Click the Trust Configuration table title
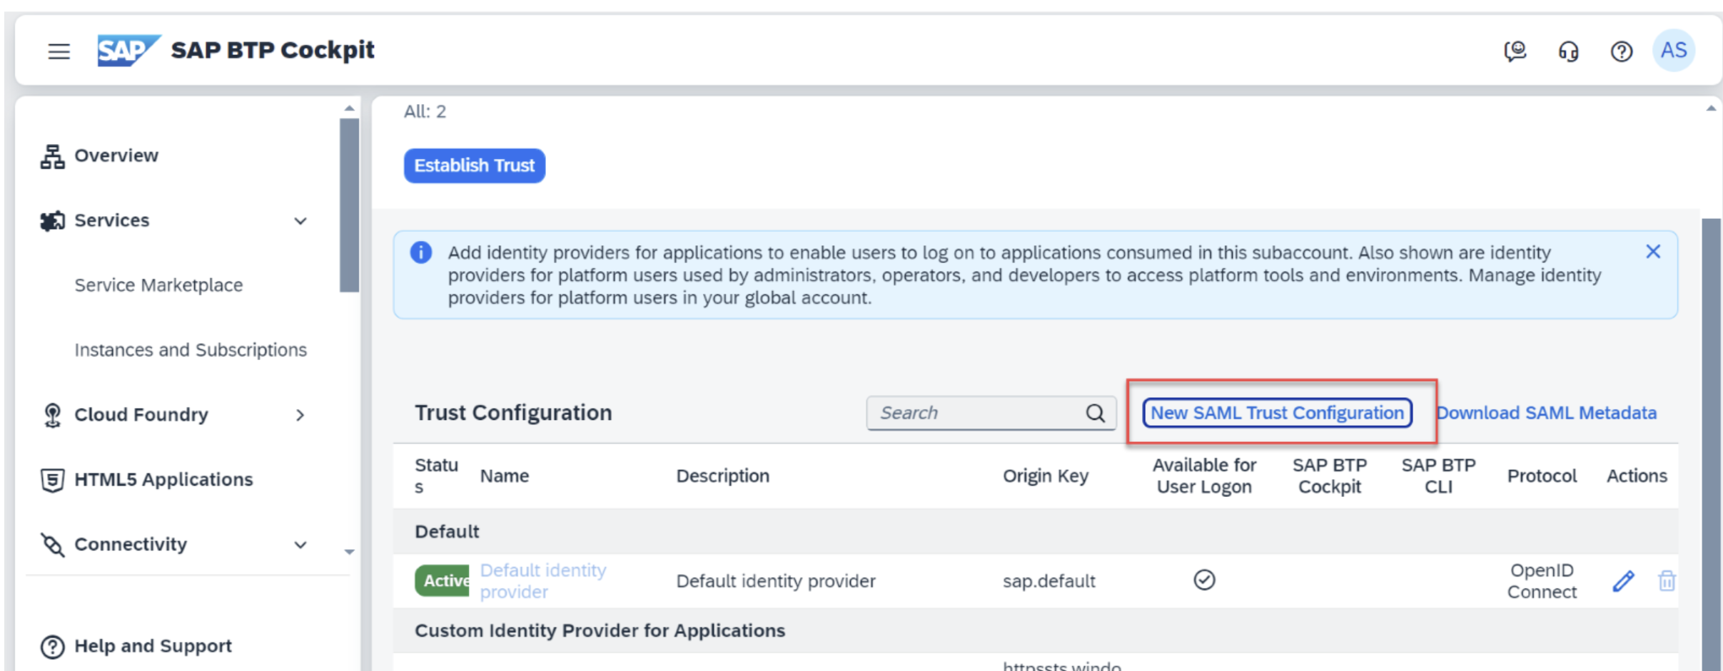1723x671 pixels. [x=513, y=413]
